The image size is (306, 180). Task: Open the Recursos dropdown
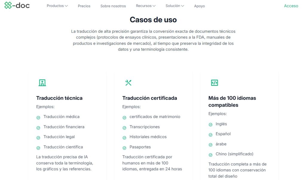click(146, 5)
